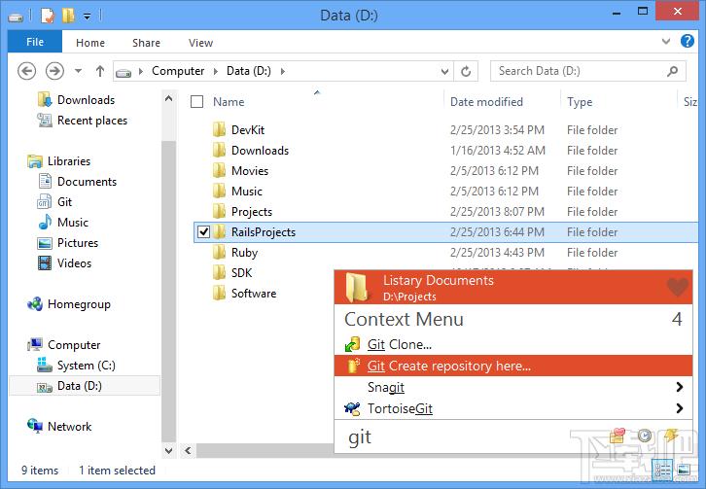Click chevron after Computer in breadcrumb

(216, 71)
